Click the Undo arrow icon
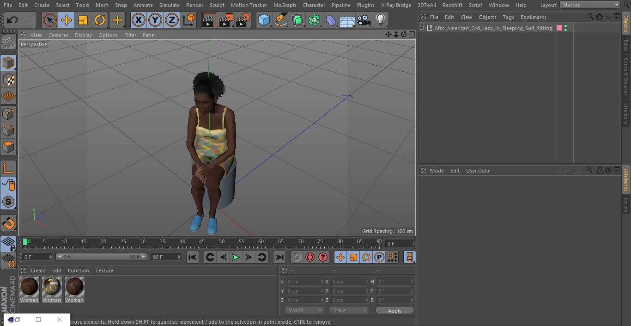The width and height of the screenshot is (631, 326). point(12,20)
